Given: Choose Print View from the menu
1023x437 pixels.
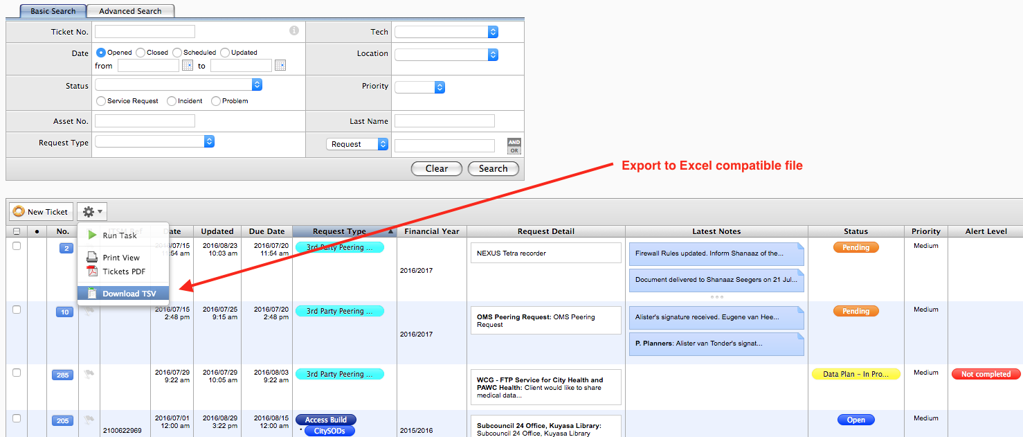Looking at the screenshot, I should point(123,258).
